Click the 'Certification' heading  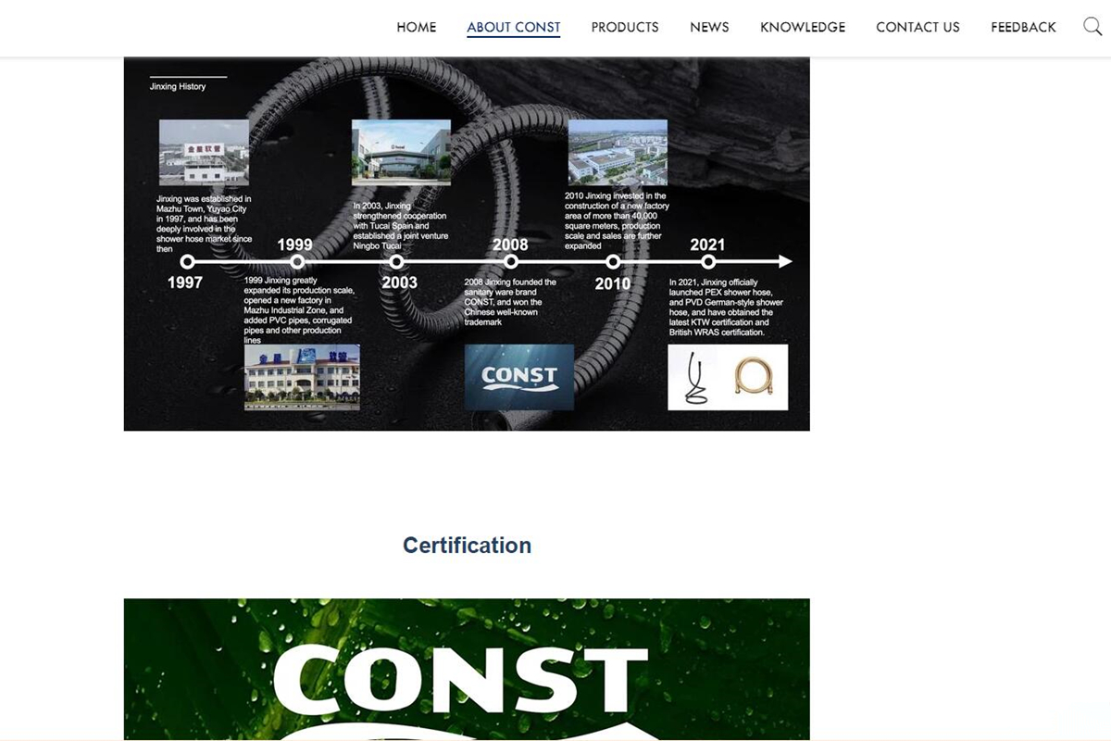click(x=467, y=546)
